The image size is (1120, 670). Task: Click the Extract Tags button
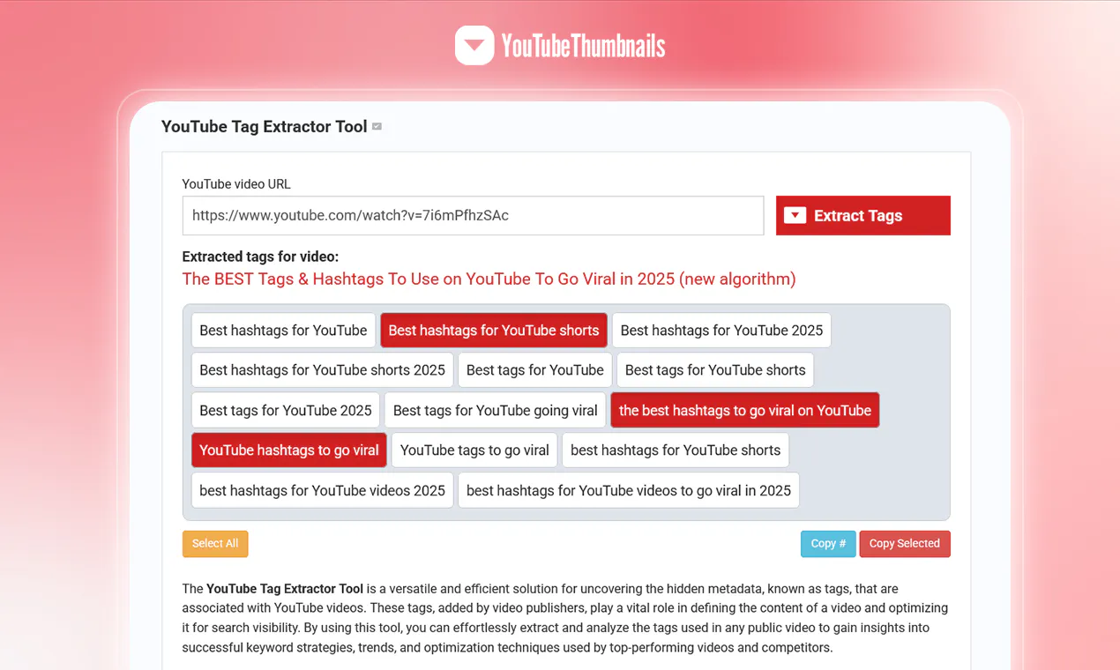click(x=862, y=215)
